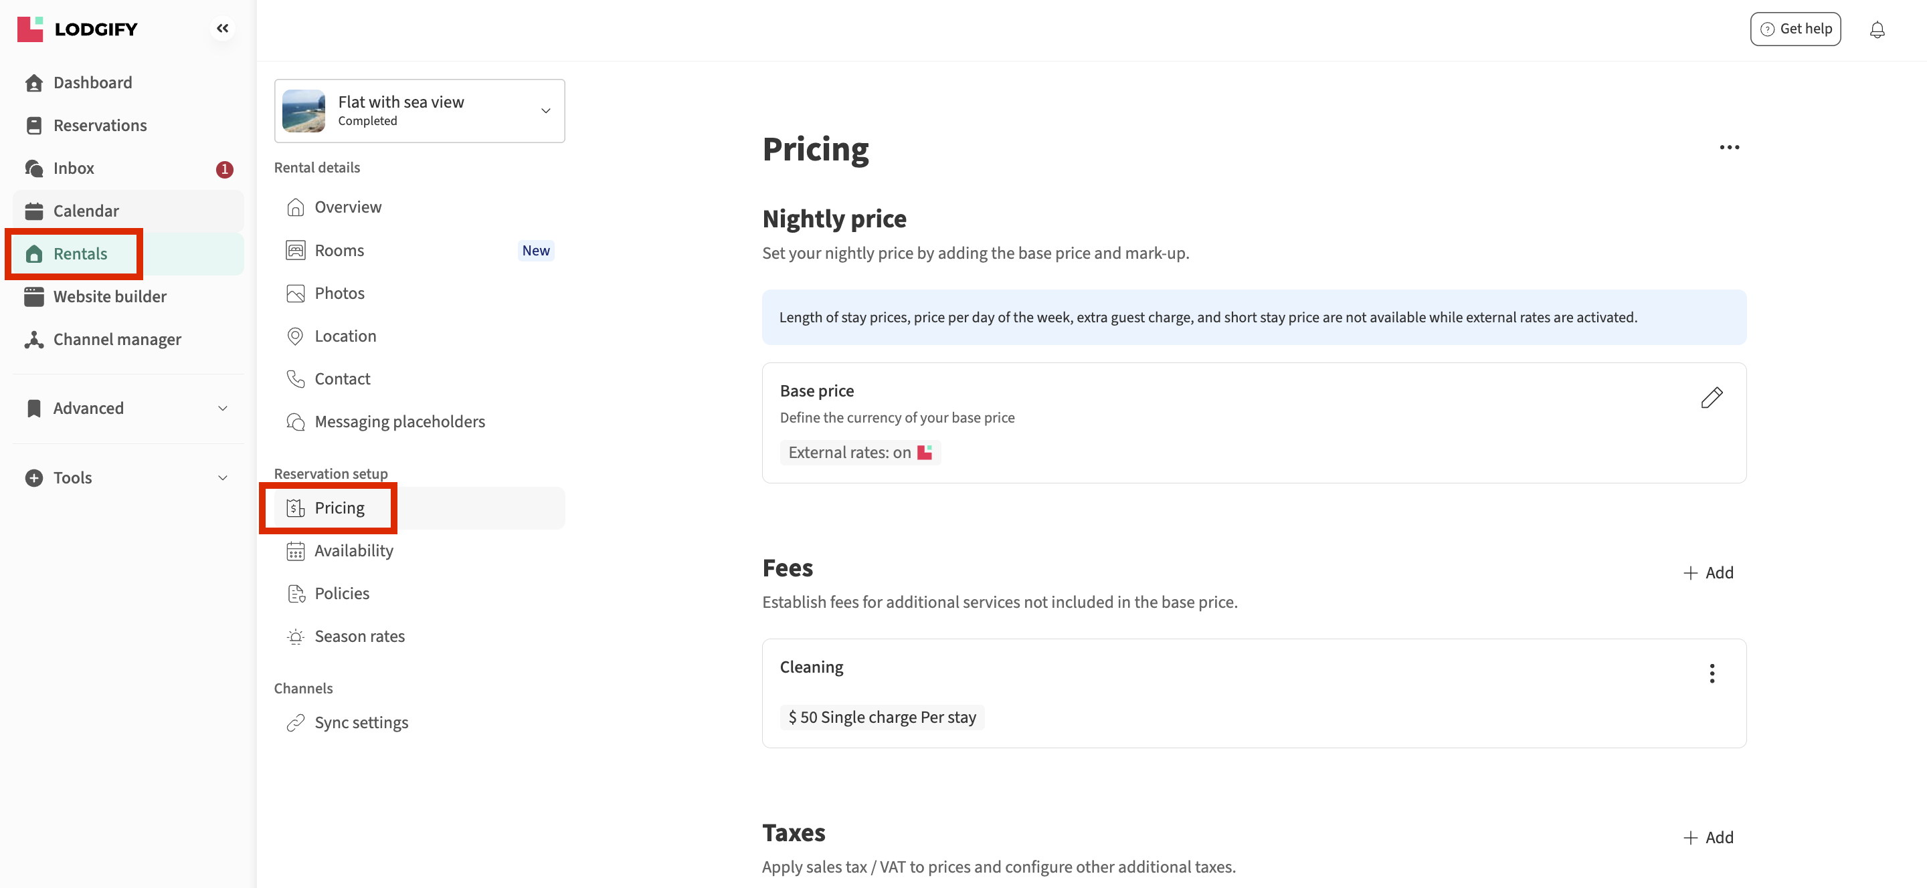Add a new tax

pyautogui.click(x=1708, y=837)
